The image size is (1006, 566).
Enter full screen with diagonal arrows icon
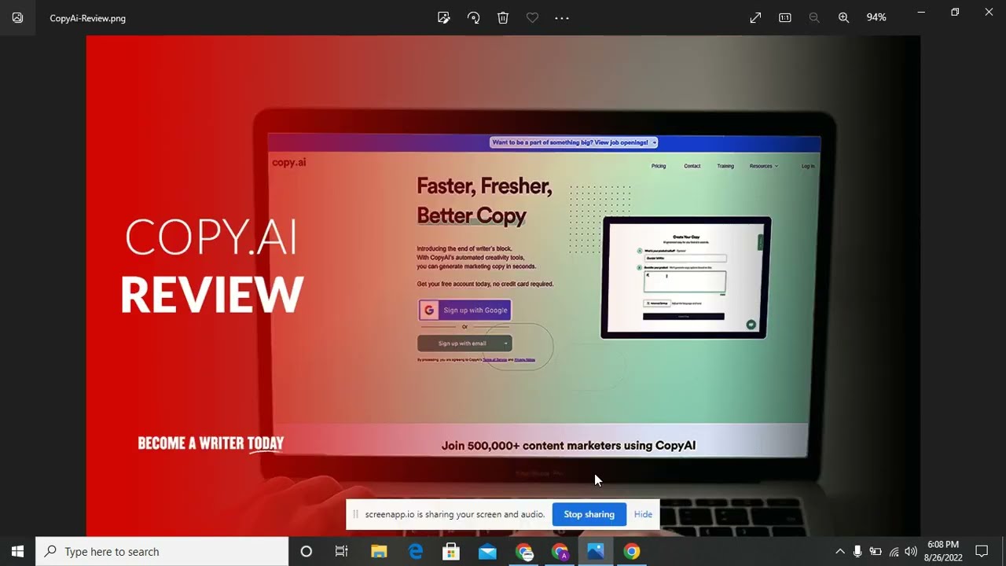(755, 17)
